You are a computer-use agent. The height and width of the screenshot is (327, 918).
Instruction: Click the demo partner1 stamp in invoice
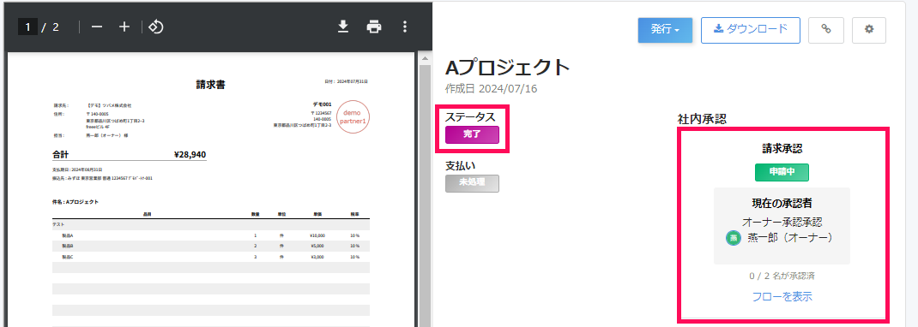pyautogui.click(x=353, y=117)
